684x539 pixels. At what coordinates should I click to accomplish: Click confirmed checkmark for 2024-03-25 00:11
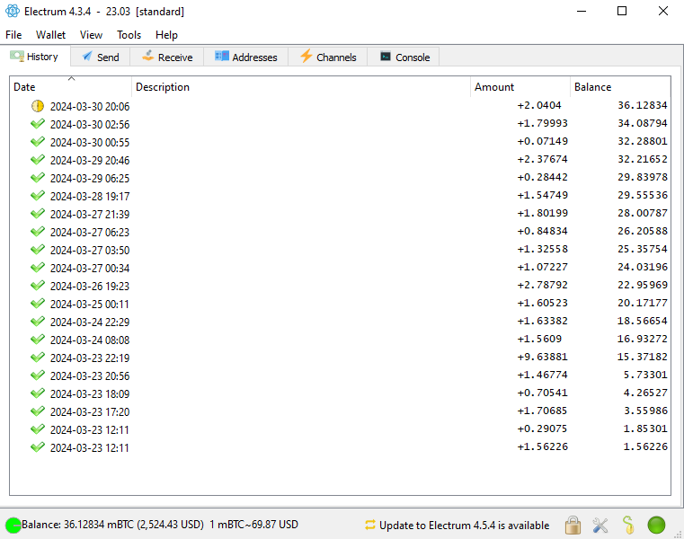38,304
